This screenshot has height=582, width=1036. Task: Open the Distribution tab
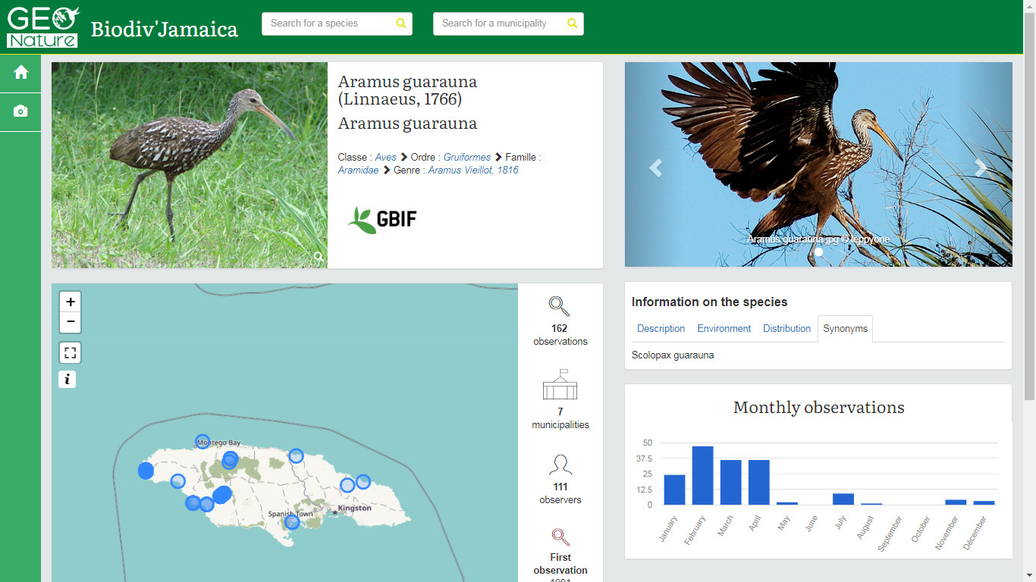(786, 329)
